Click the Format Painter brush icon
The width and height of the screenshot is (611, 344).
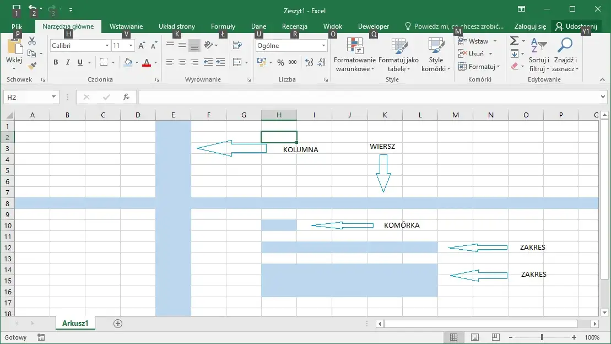pos(32,66)
